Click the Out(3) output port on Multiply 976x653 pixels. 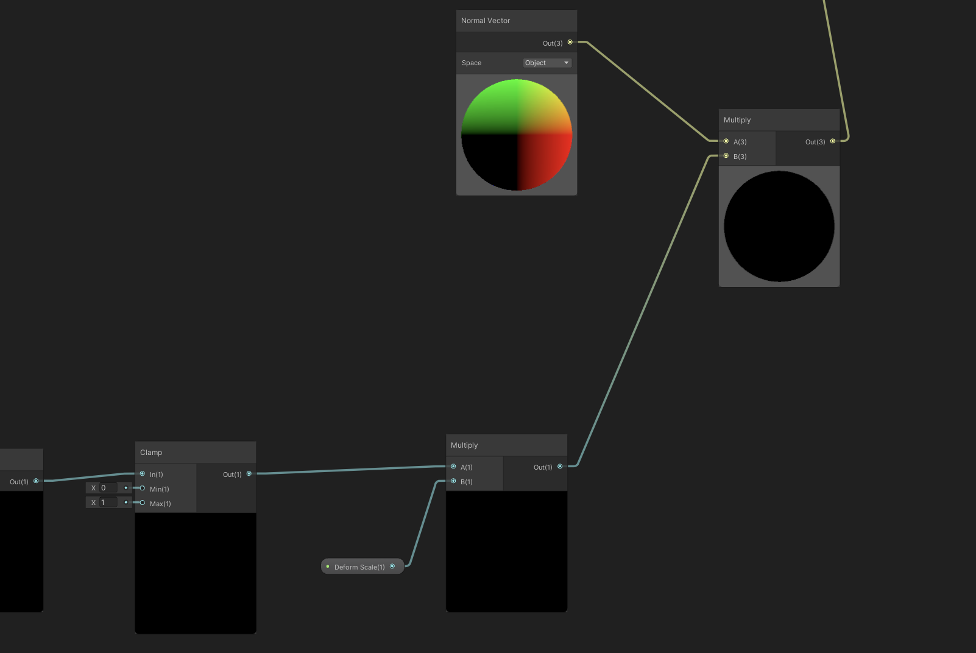coord(833,141)
